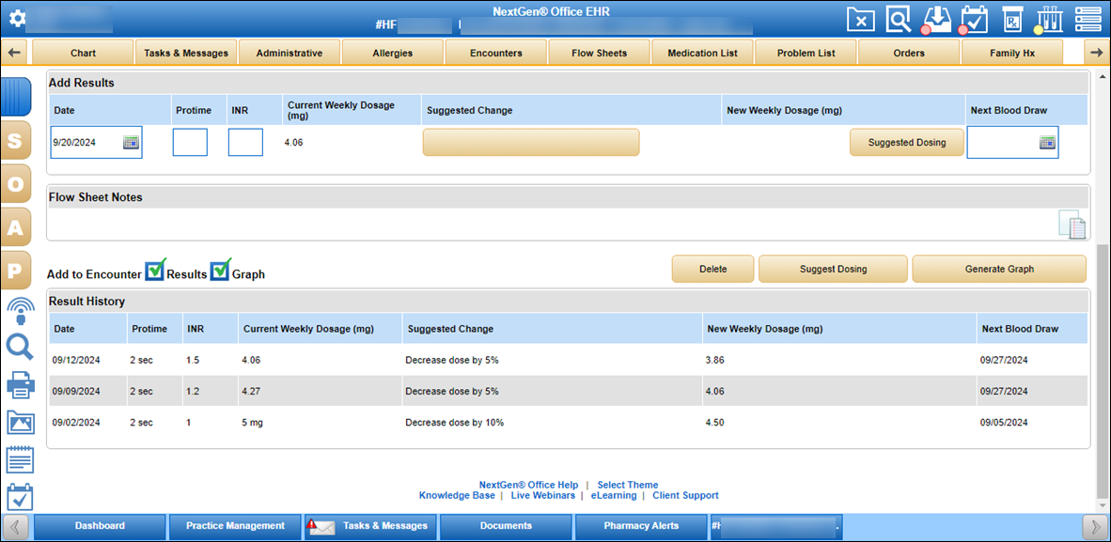Click the right arrow to reveal more tabs
The width and height of the screenshot is (1111, 542).
click(1096, 53)
